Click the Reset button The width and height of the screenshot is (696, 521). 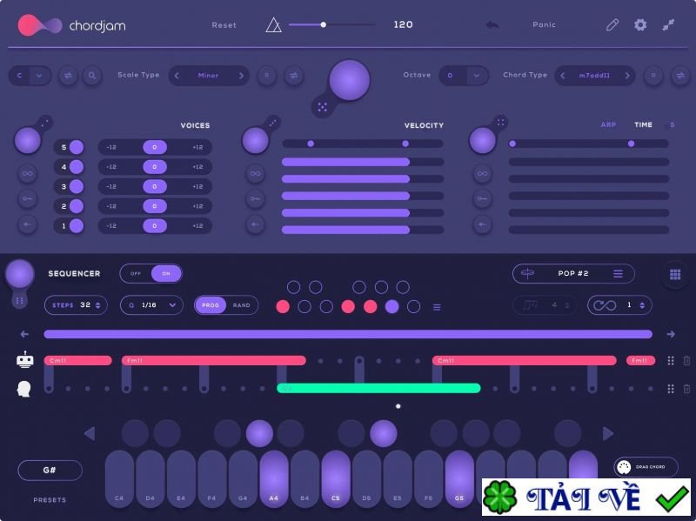tap(224, 25)
